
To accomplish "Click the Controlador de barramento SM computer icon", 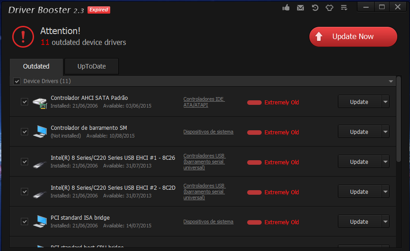I will (40, 132).
